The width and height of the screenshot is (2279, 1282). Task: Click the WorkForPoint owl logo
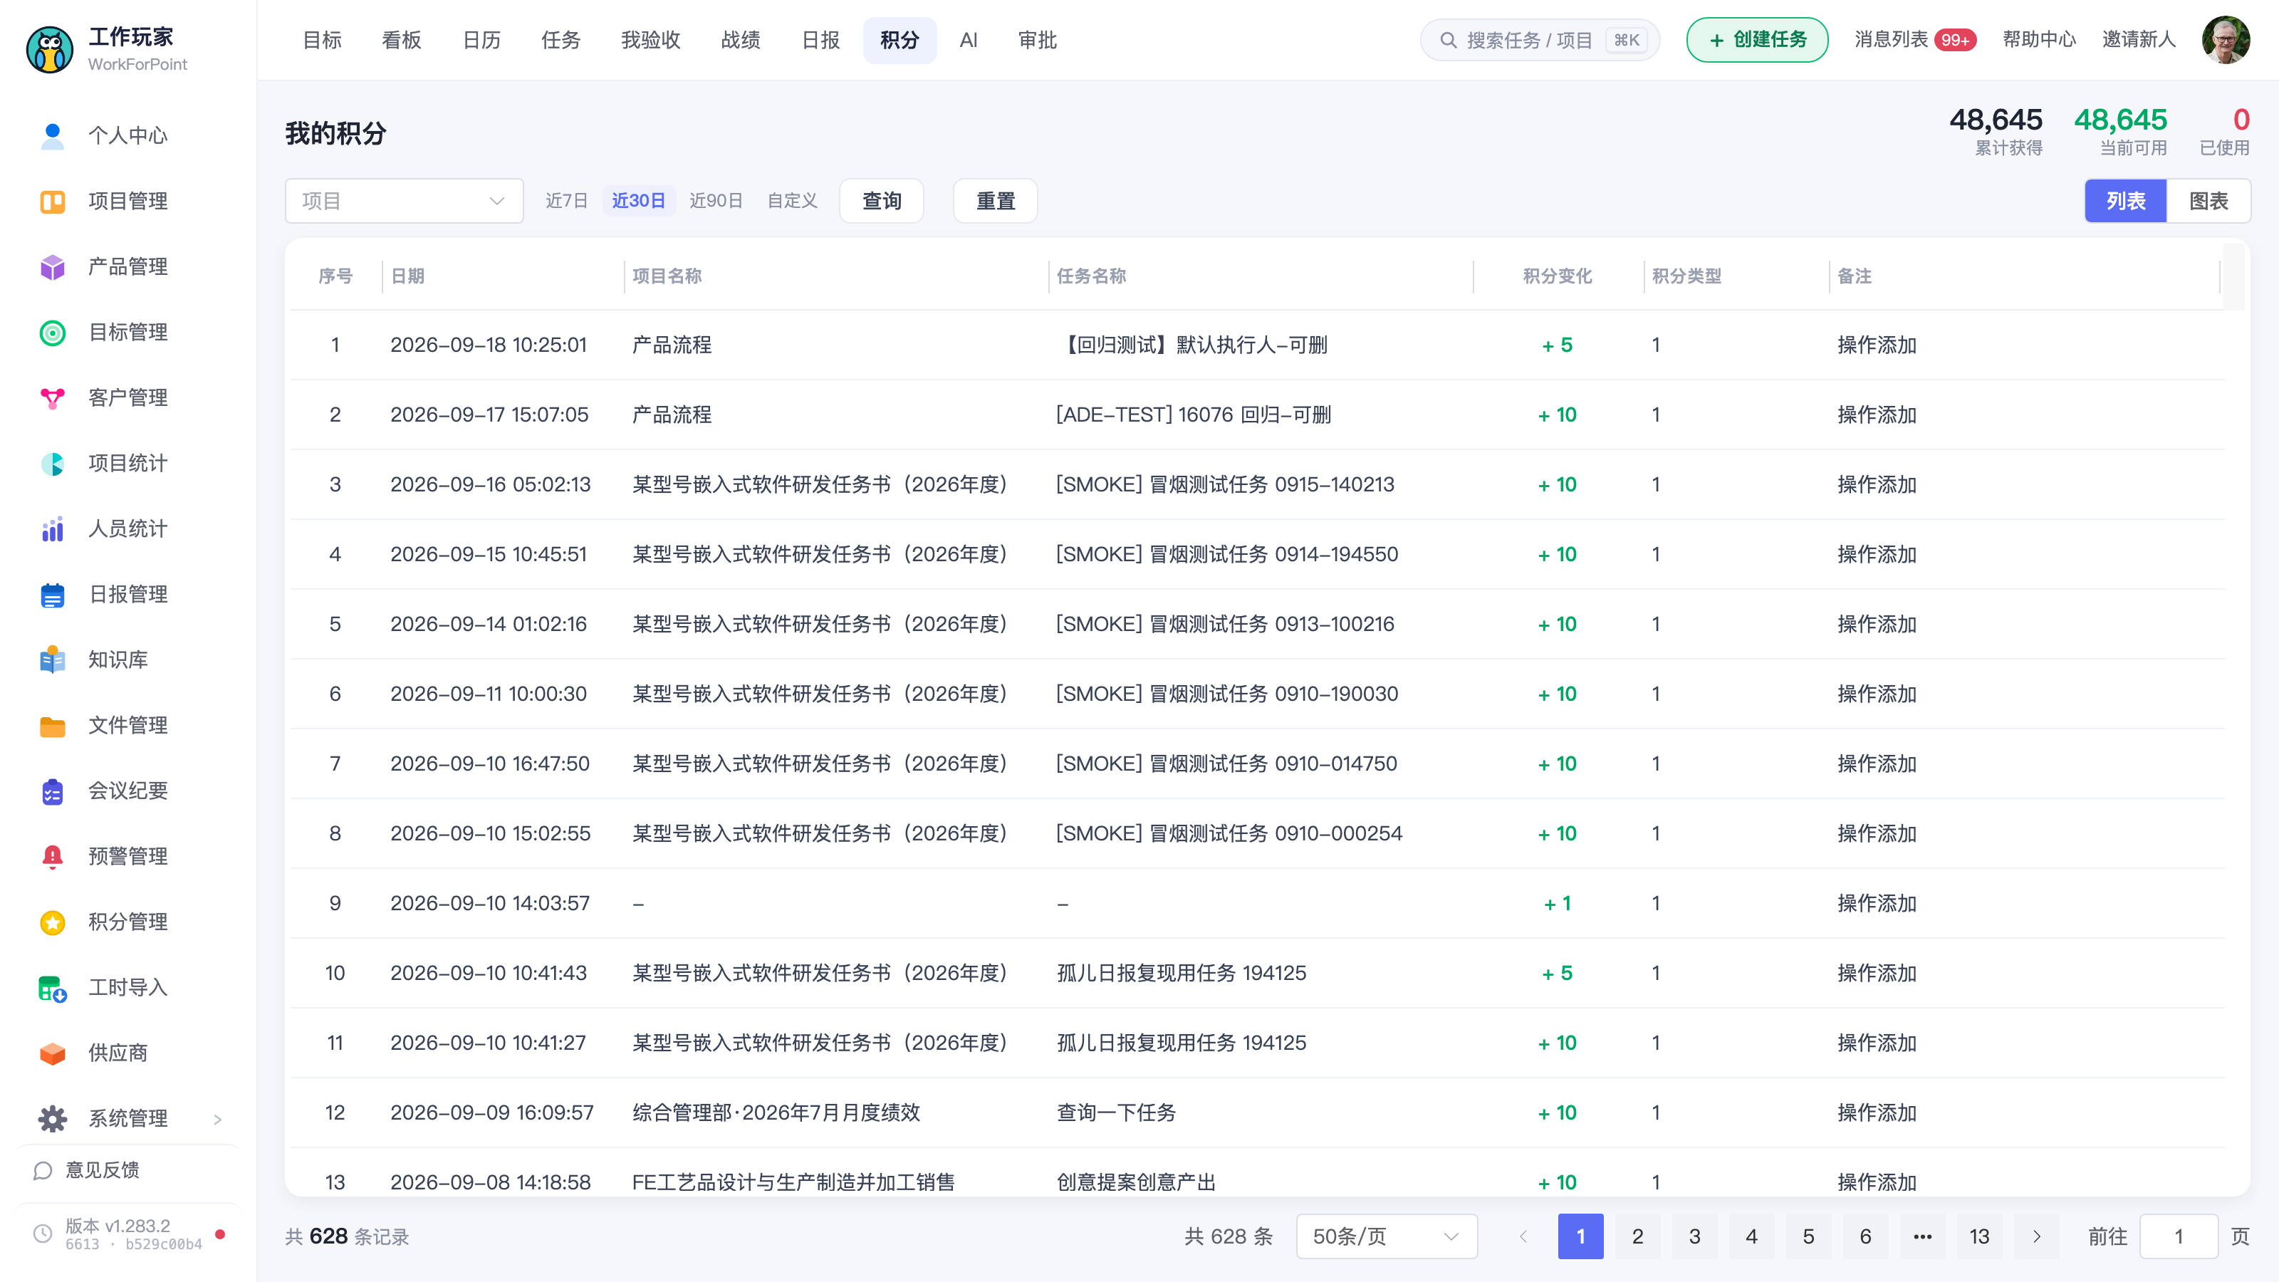point(50,50)
